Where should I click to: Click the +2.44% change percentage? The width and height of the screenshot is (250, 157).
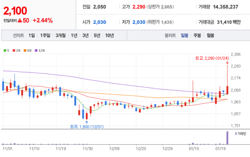click(x=42, y=20)
